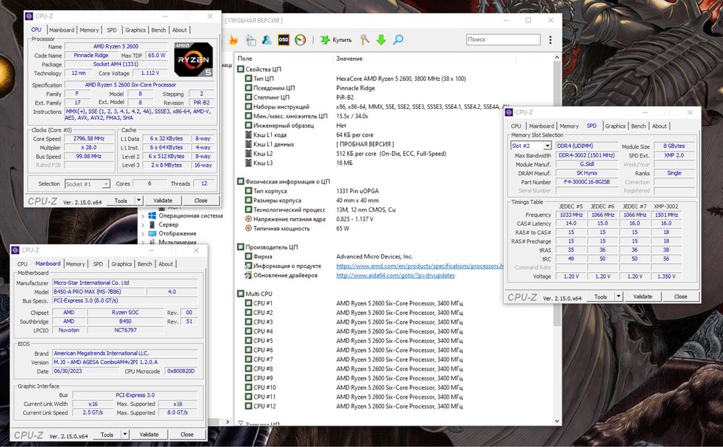Click the blue magnifier icon in AIDA64 toolbar
Screen dimensions: 723x447
click(x=398, y=40)
